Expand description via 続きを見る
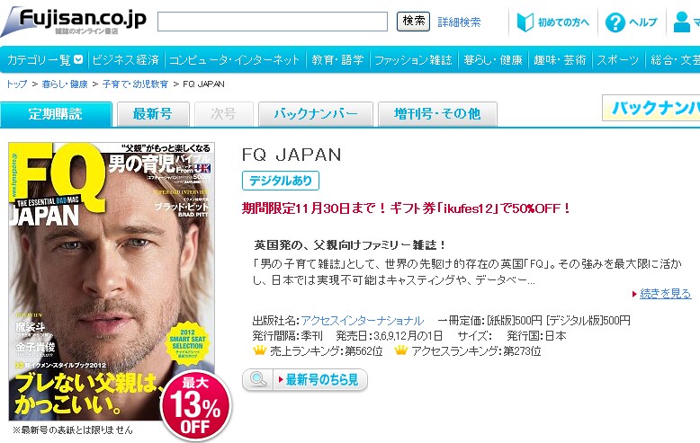The width and height of the screenshot is (700, 443). [665, 294]
